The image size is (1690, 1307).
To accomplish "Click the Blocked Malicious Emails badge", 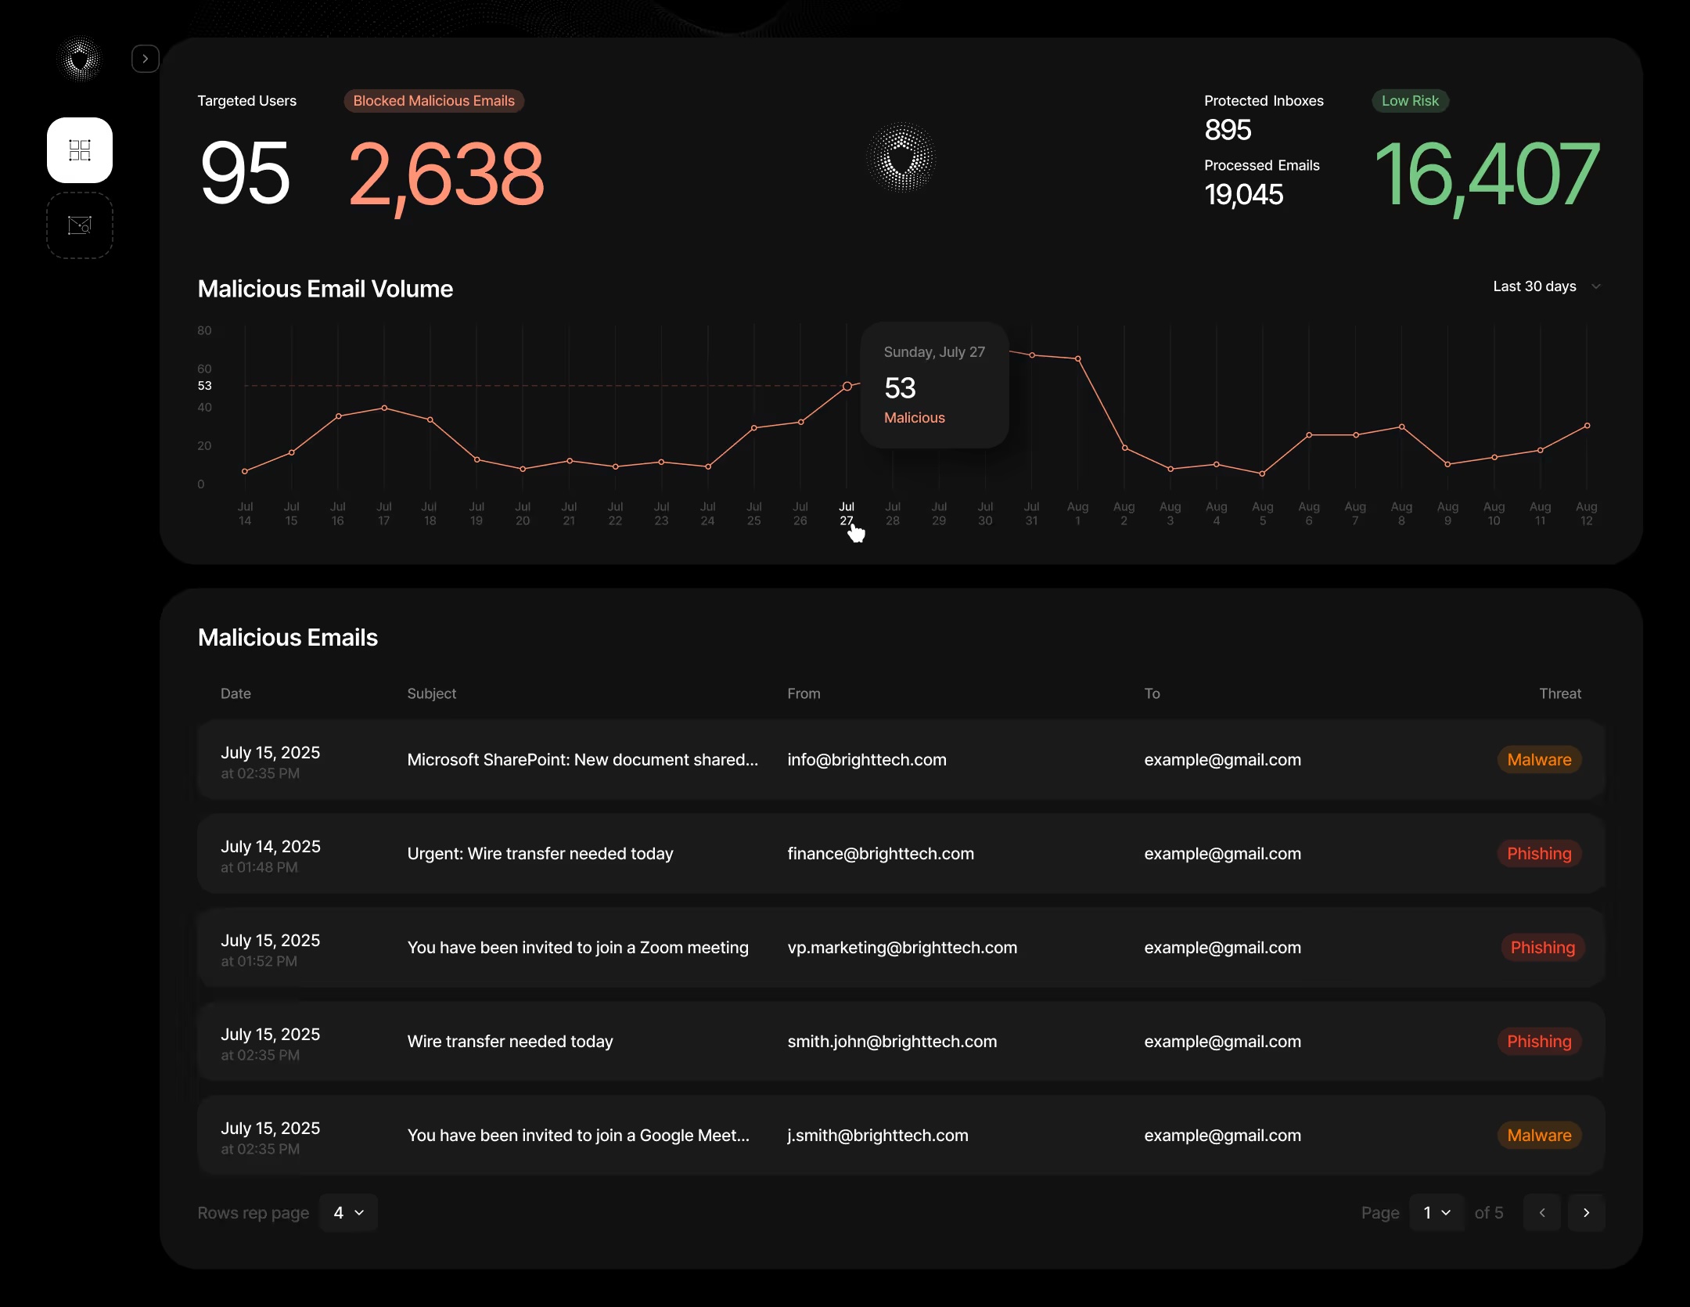I will [433, 101].
